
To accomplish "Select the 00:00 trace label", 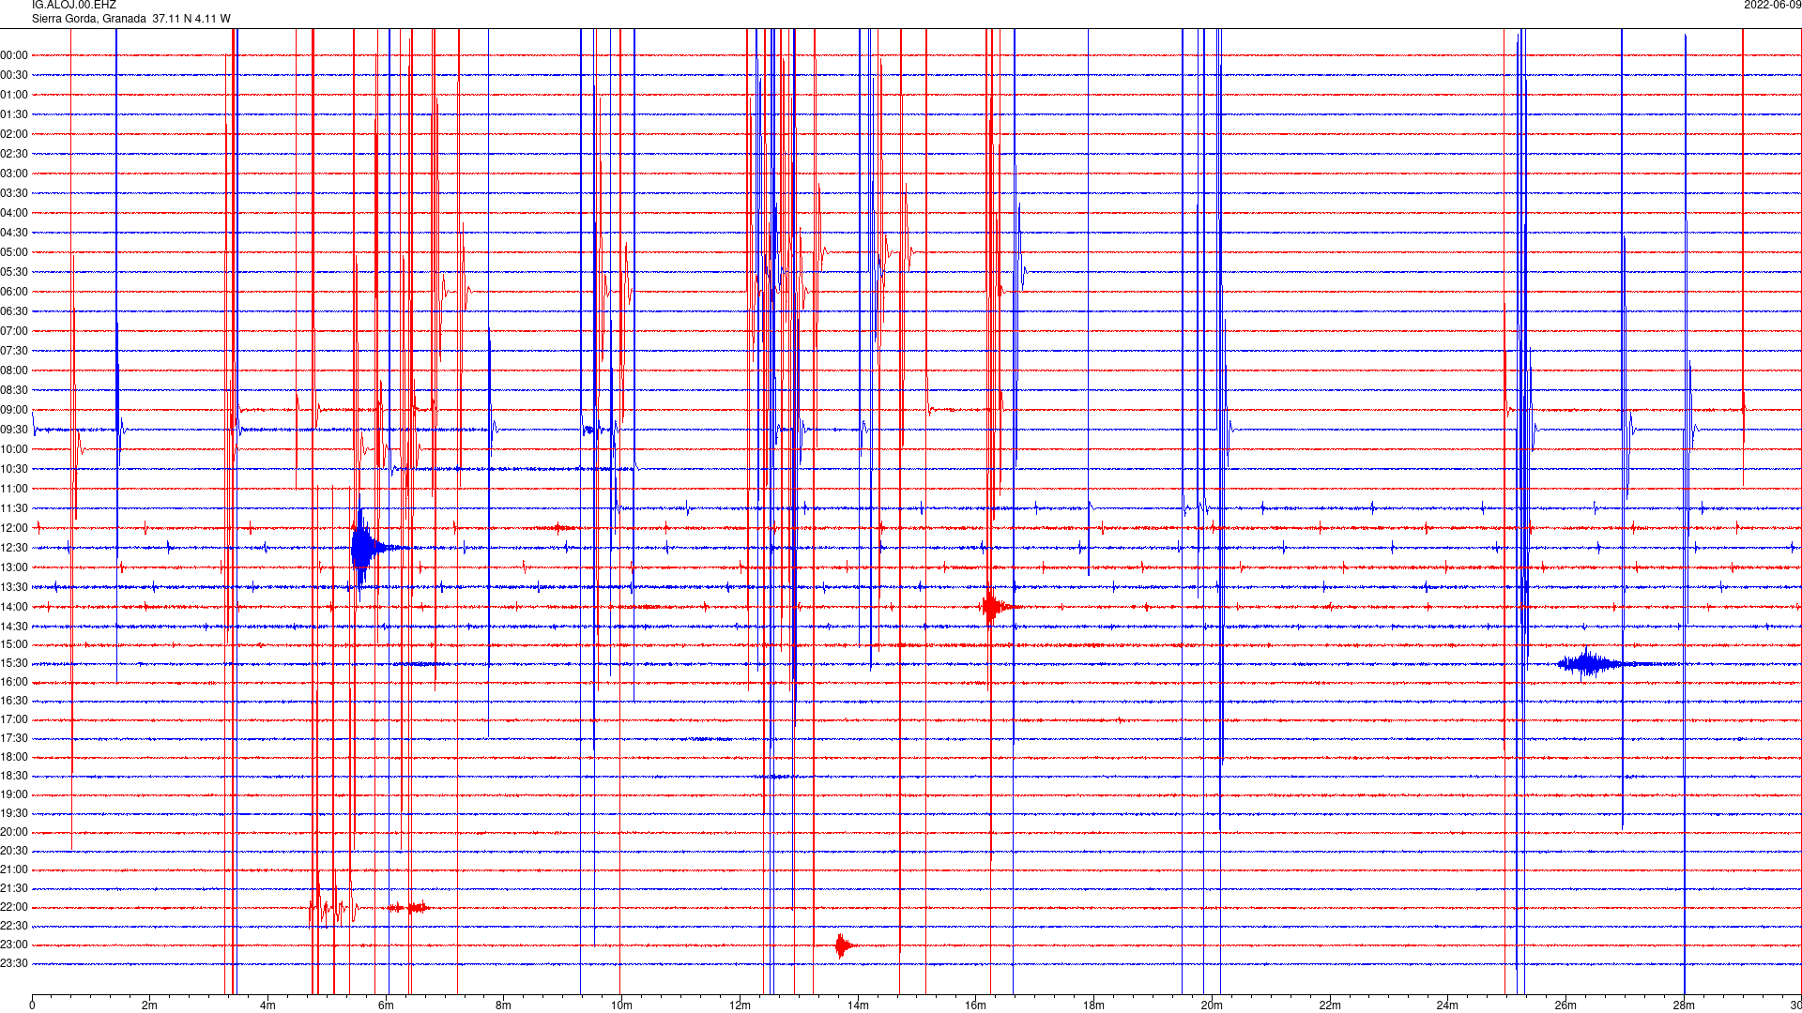I will pyautogui.click(x=14, y=55).
